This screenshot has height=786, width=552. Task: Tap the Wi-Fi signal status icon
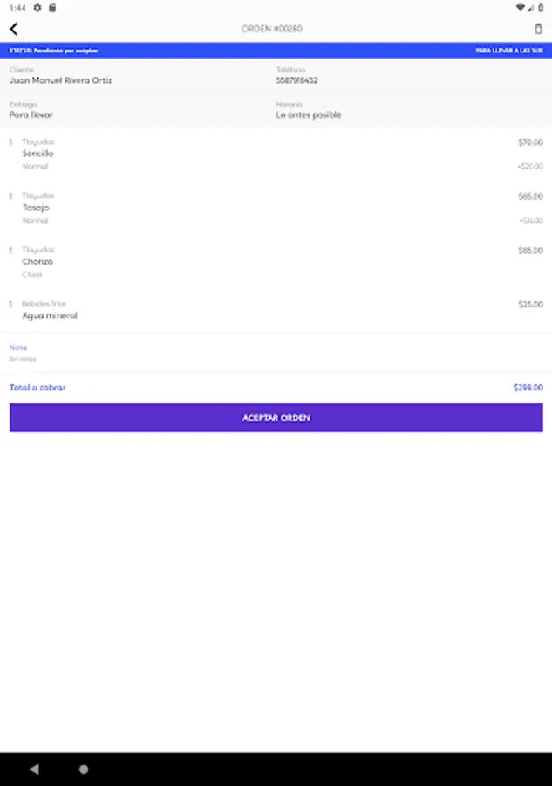[521, 7]
